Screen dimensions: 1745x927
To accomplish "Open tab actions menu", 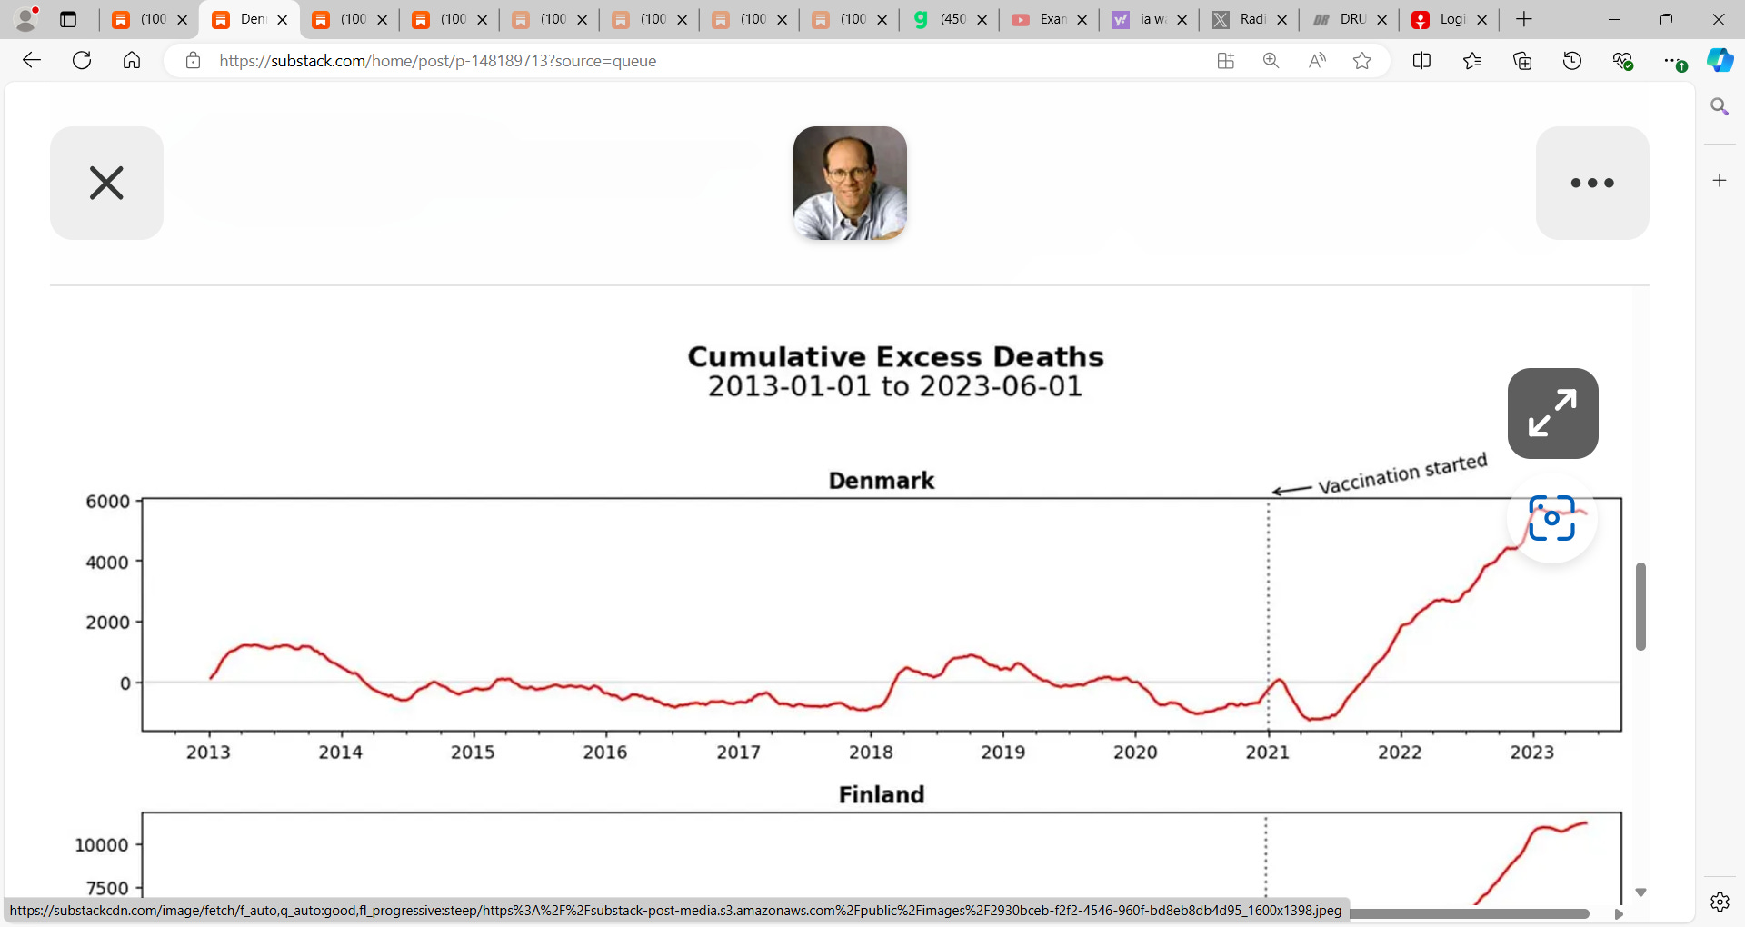I will 68,19.
